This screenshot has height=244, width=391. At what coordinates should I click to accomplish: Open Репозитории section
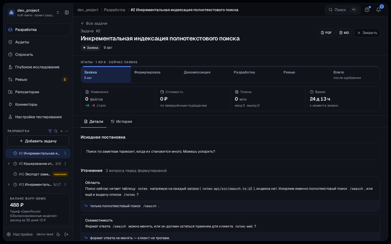point(38,92)
